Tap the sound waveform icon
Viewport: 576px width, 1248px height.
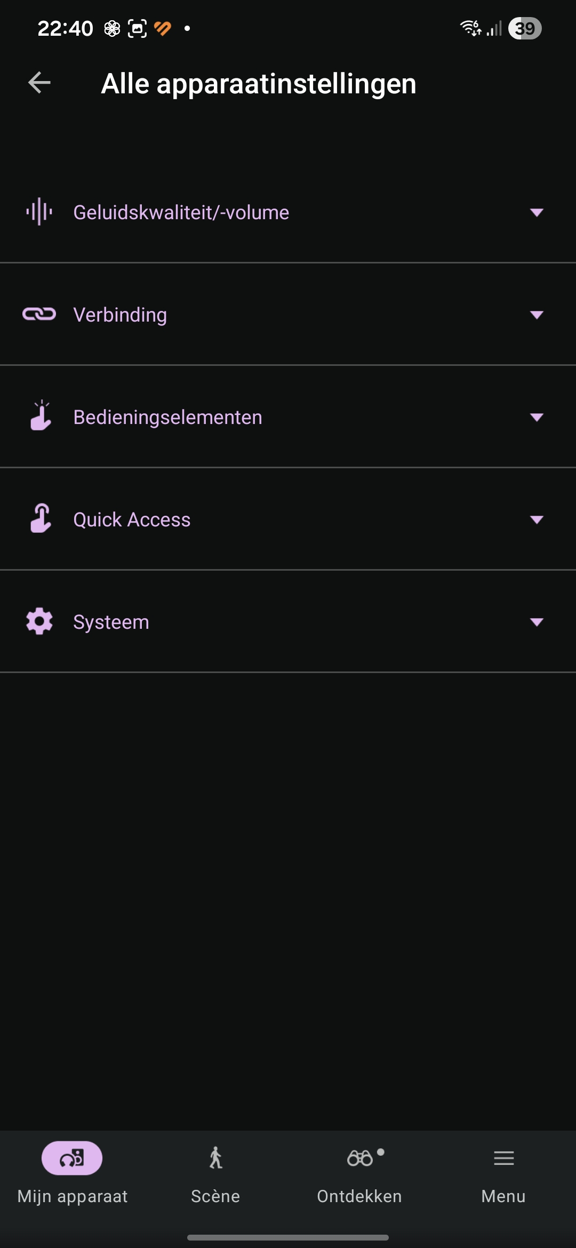click(x=39, y=212)
